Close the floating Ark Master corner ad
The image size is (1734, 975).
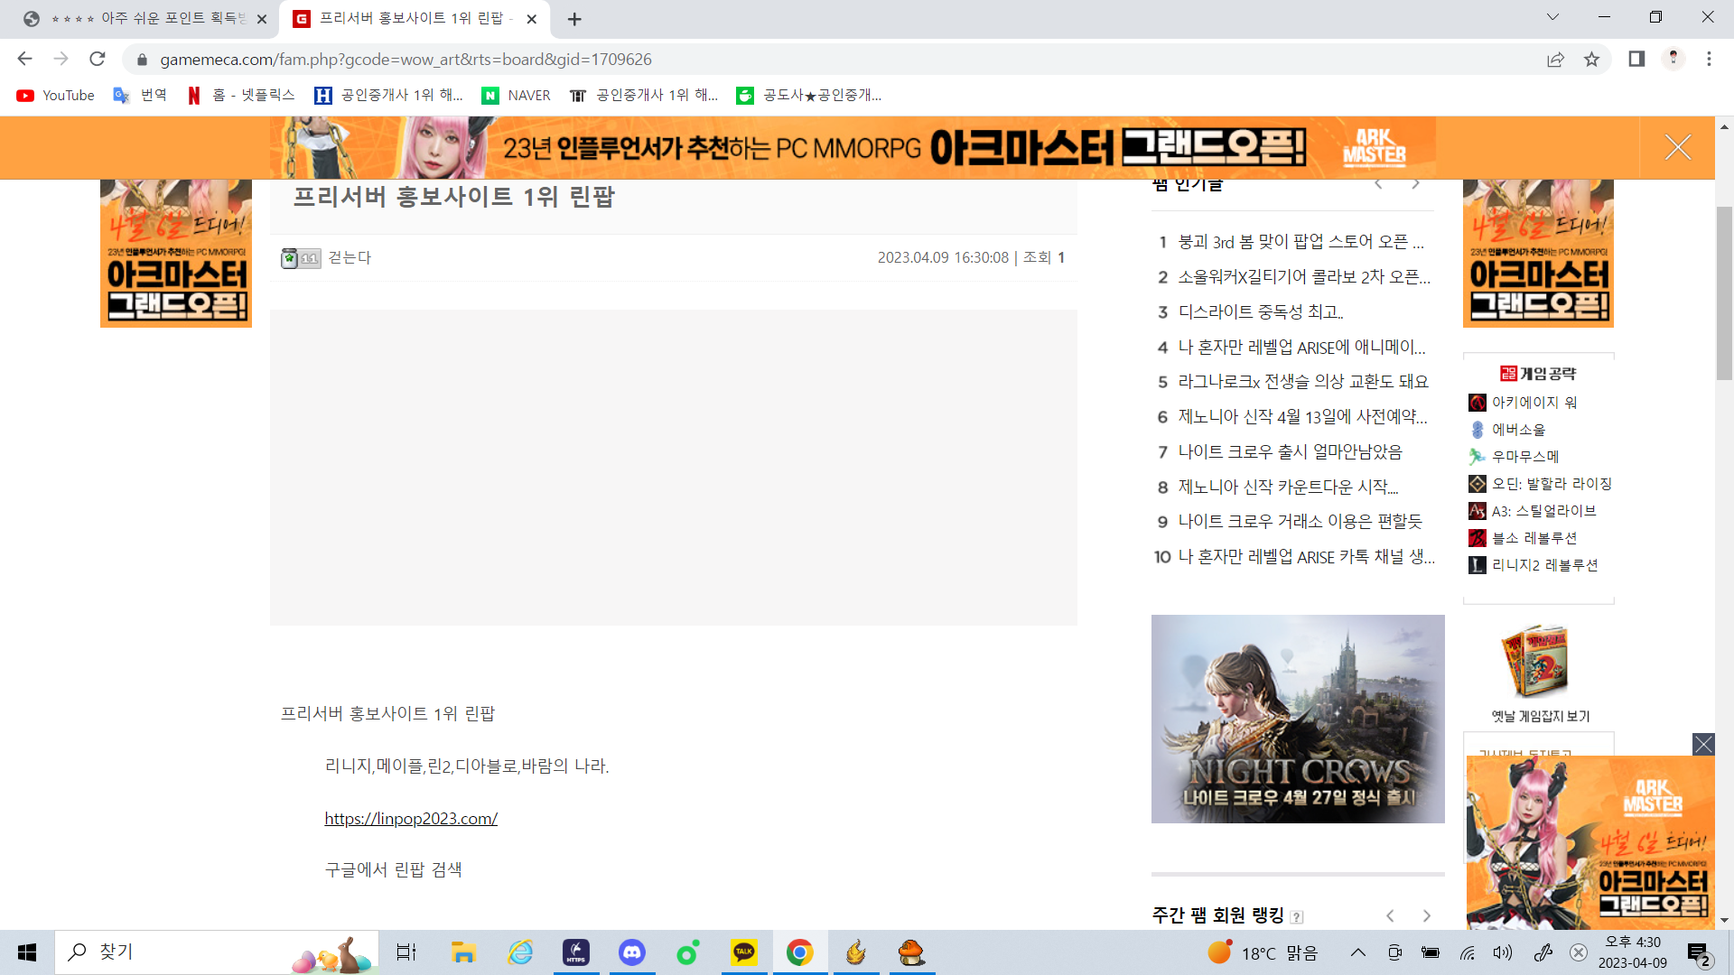point(1703,744)
